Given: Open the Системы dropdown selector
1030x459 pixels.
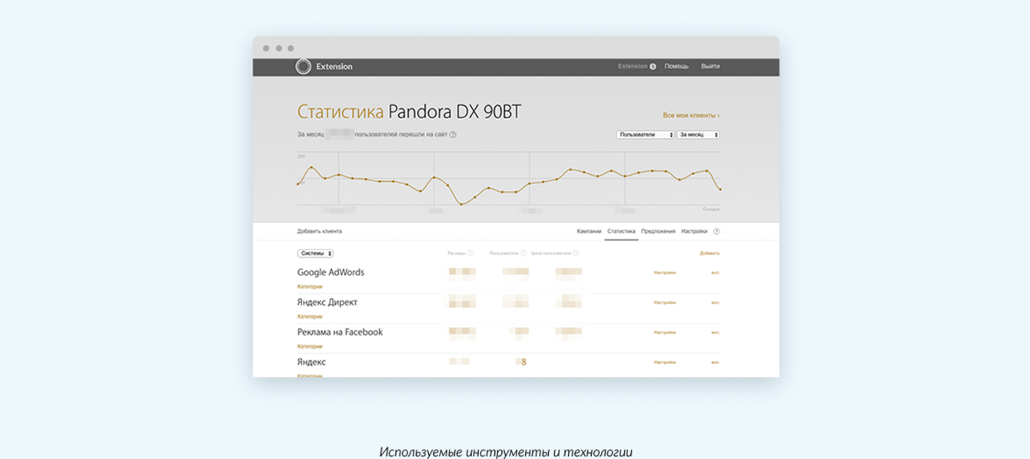Looking at the screenshot, I should click(315, 253).
